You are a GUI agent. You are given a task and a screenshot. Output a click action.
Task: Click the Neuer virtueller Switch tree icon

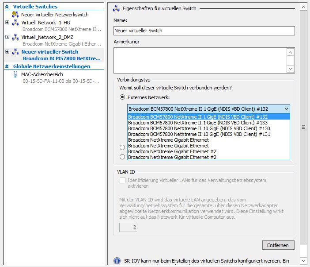(15, 52)
